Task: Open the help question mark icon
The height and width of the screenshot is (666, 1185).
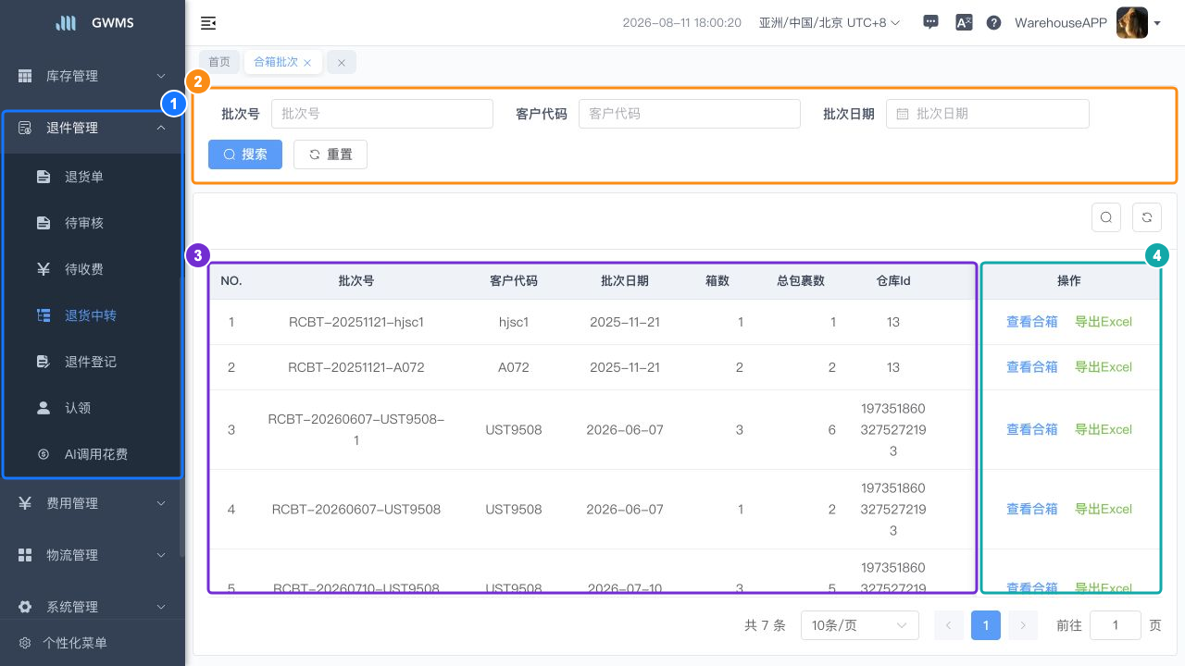Action: tap(993, 23)
